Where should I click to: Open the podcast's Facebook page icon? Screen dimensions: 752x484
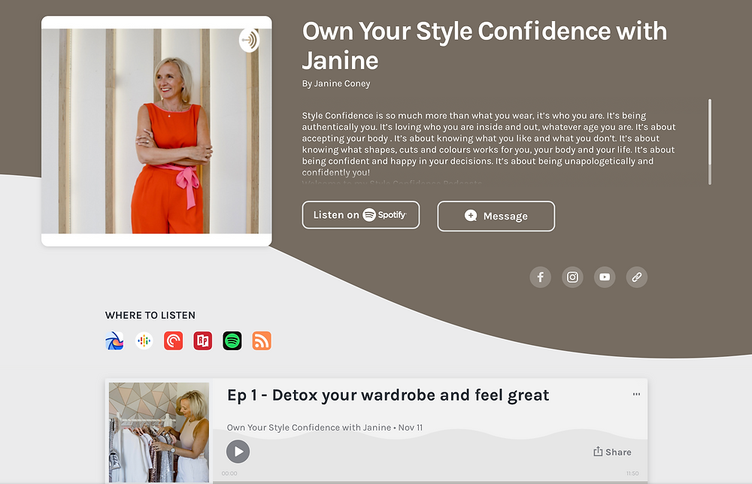[x=540, y=277]
